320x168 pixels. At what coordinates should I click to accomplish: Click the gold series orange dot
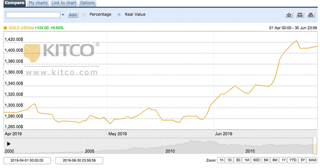point(5,28)
